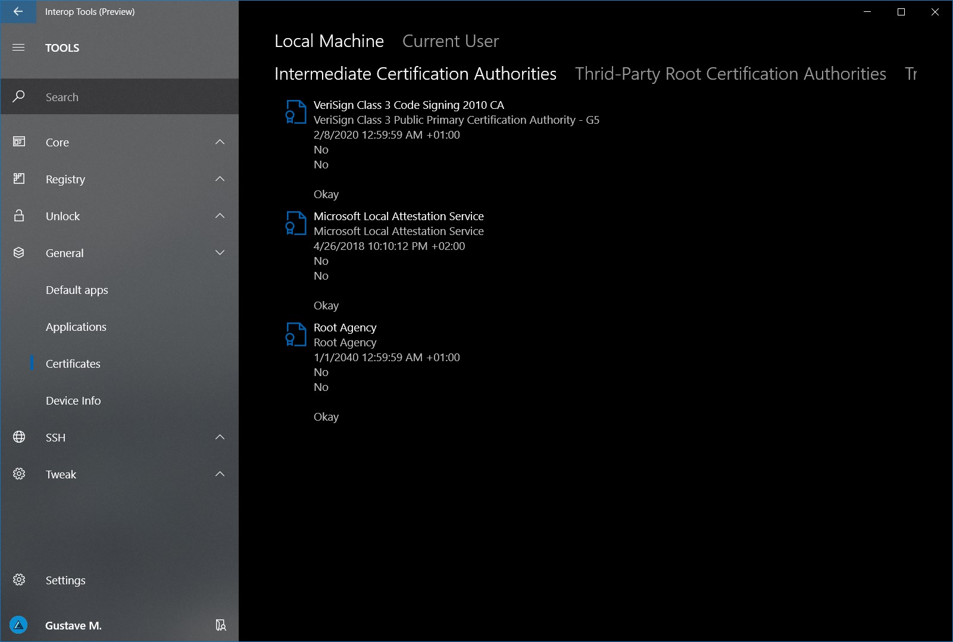Click the Microsoft Local Attestation certificate icon

click(296, 223)
